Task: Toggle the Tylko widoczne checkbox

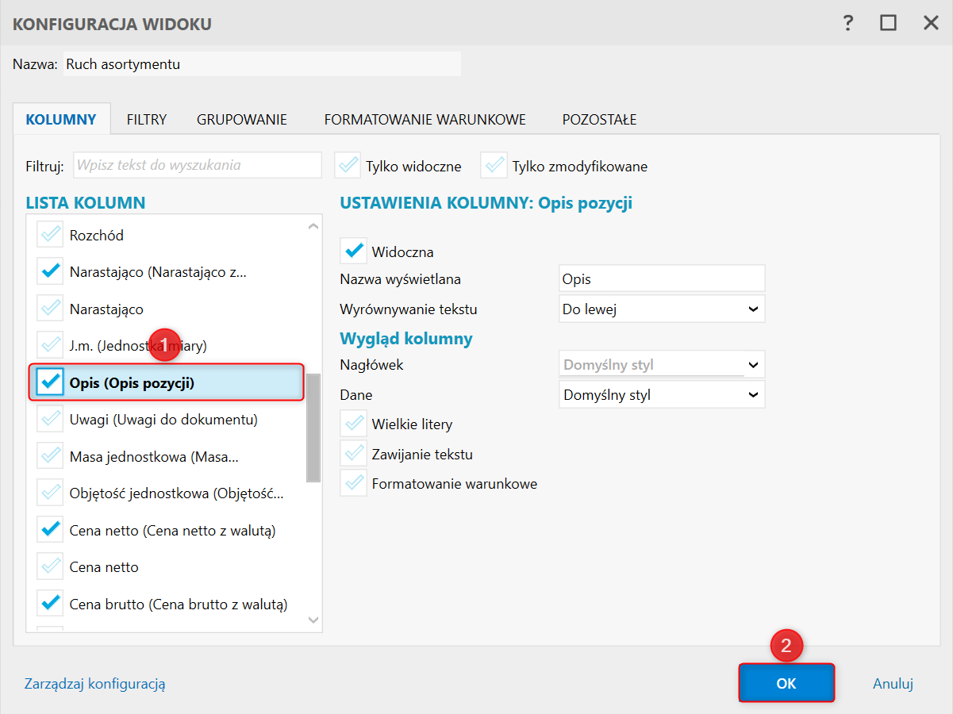Action: (348, 166)
